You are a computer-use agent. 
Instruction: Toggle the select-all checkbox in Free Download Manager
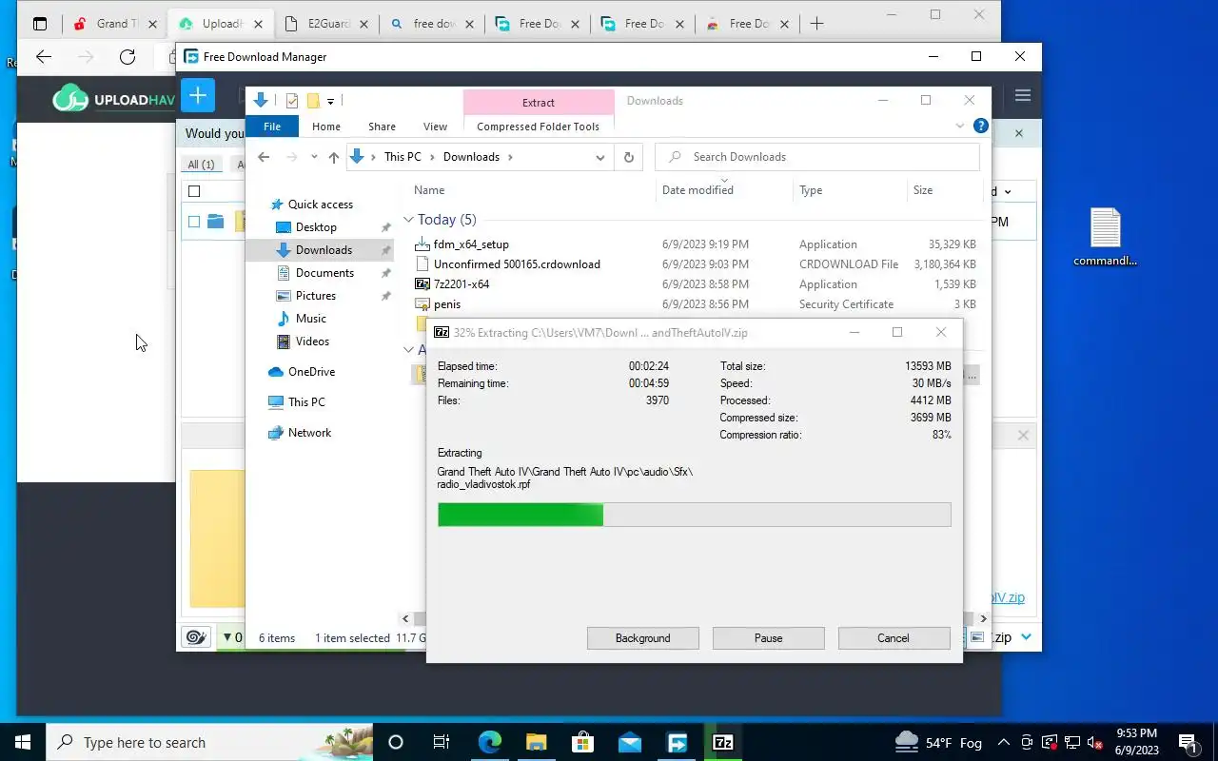(x=194, y=191)
